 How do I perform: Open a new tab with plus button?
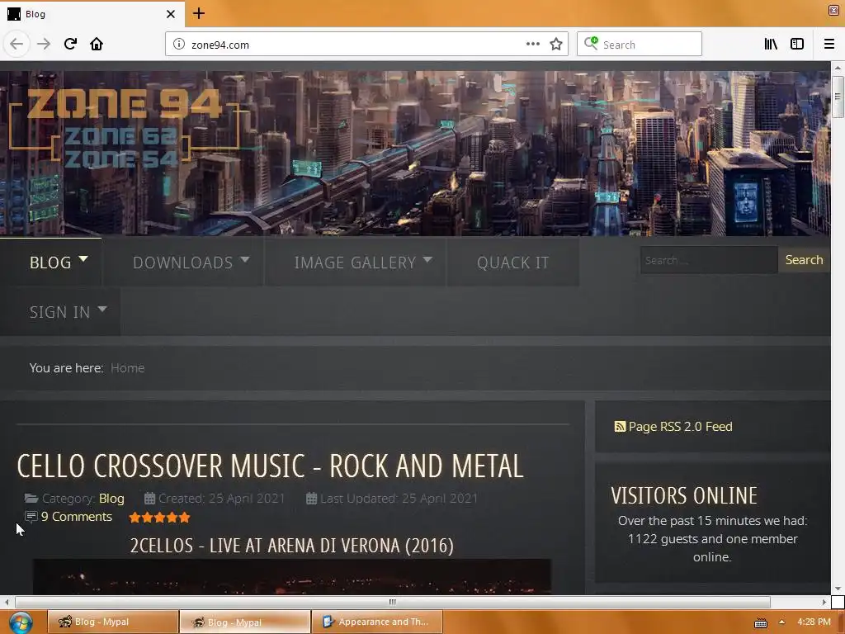(x=199, y=13)
